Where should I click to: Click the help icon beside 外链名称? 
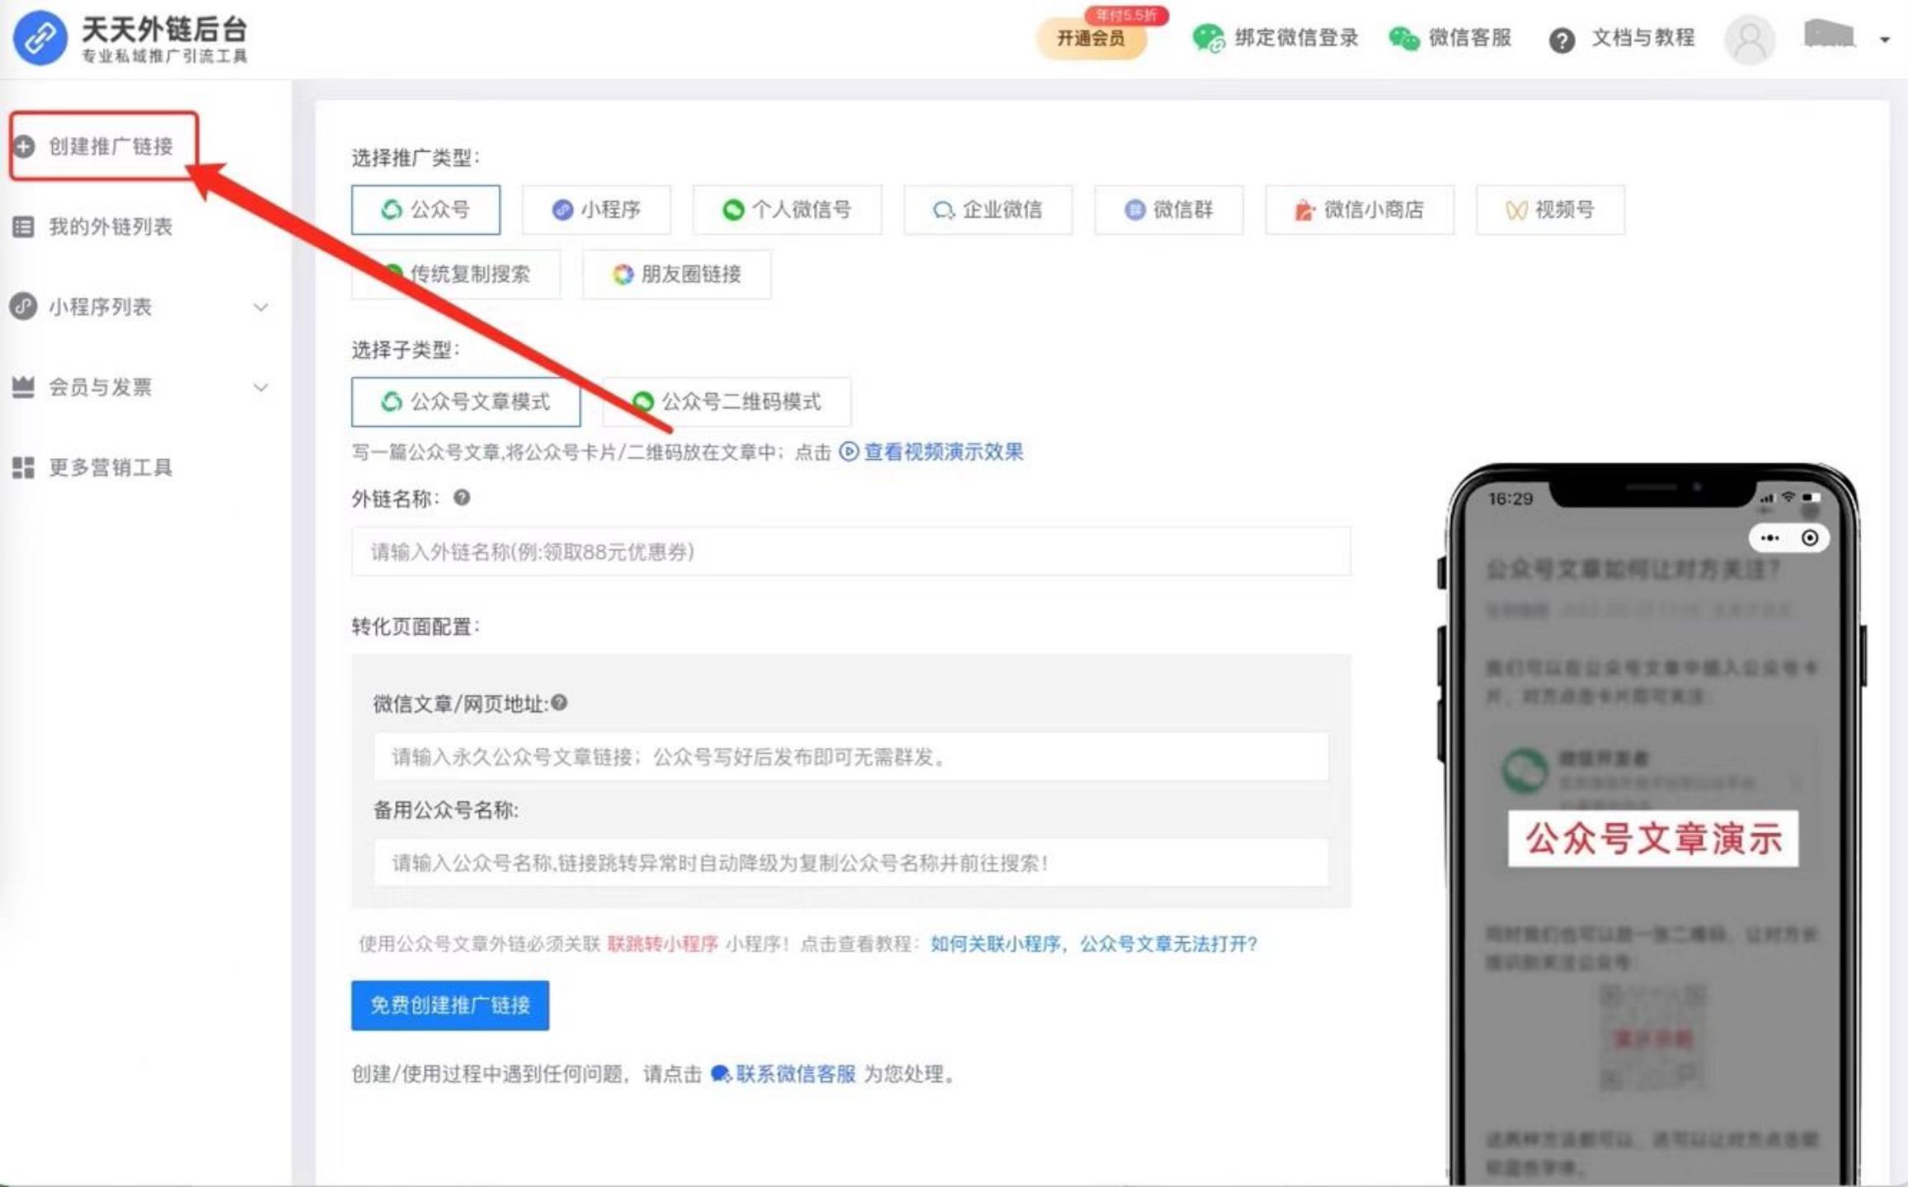(x=462, y=497)
